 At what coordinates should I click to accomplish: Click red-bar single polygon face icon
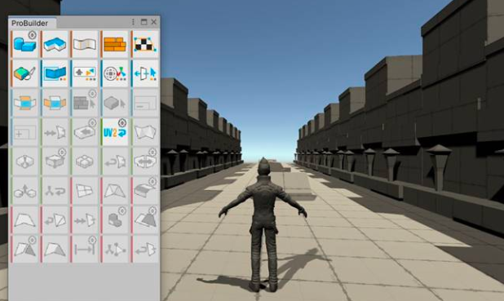[x=25, y=220]
